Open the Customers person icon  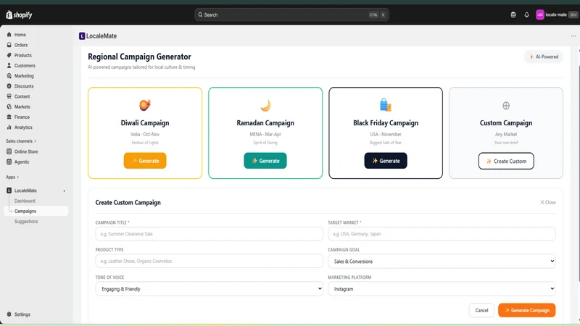pos(9,65)
